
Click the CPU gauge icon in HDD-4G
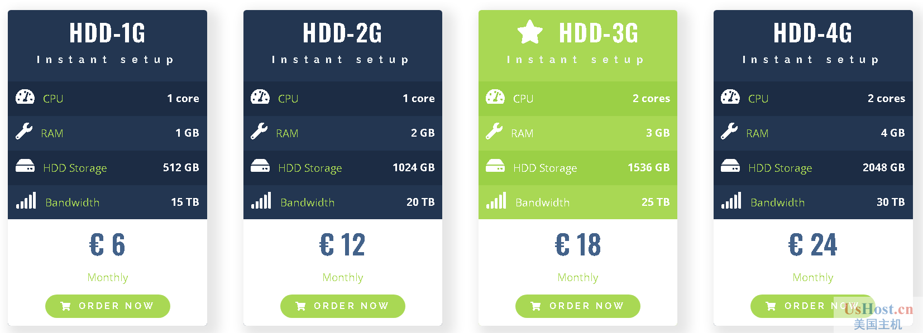tap(730, 97)
